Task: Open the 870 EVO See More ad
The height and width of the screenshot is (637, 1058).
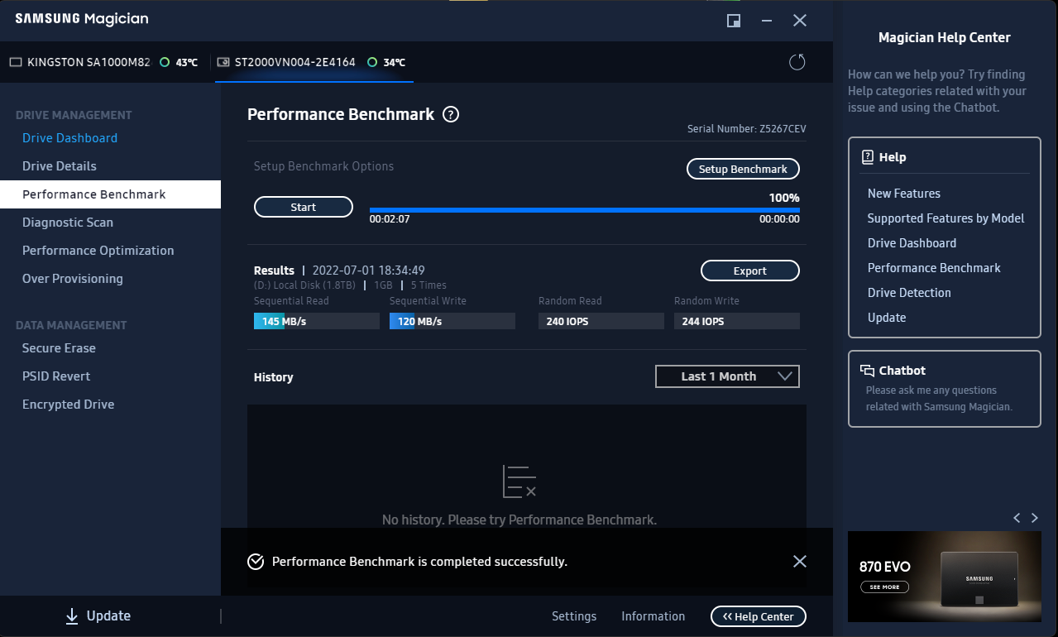Action: point(884,587)
